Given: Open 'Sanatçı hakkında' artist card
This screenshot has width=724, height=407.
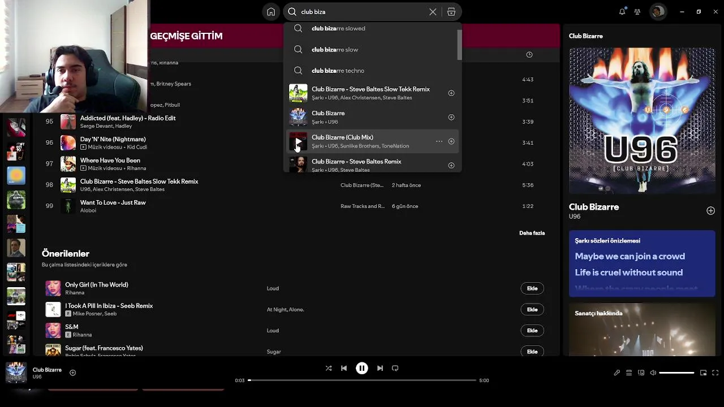Looking at the screenshot, I should point(642,330).
